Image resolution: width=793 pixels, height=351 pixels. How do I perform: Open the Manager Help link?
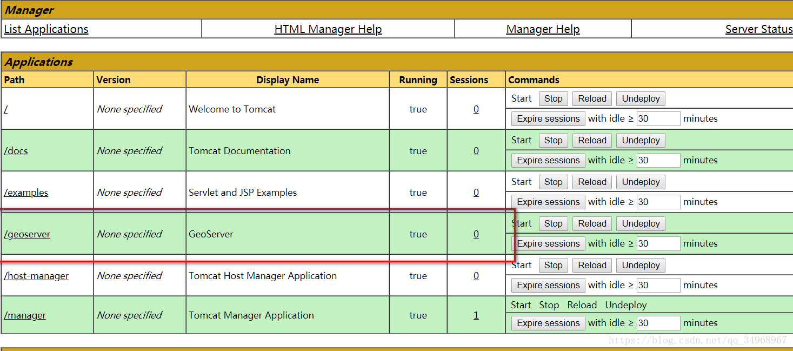(x=543, y=29)
